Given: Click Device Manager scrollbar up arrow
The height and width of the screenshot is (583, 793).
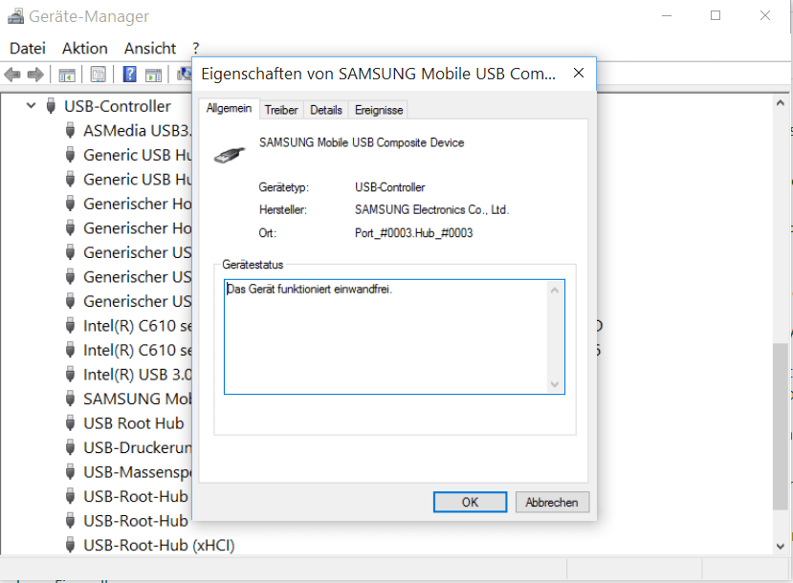Looking at the screenshot, I should pos(781,103).
